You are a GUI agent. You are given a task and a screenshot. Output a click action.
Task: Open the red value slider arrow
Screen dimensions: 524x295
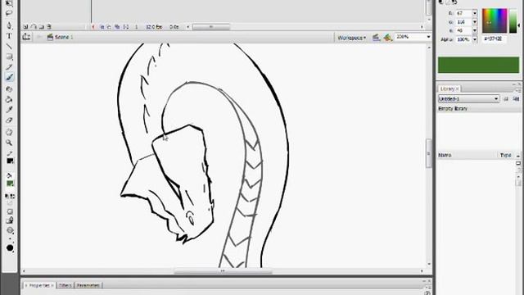click(x=475, y=13)
